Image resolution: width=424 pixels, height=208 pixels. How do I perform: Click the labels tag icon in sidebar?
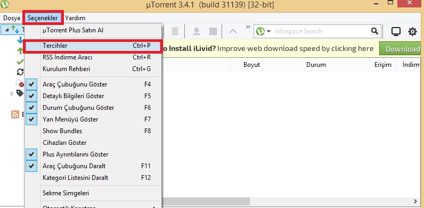[x=20, y=93]
